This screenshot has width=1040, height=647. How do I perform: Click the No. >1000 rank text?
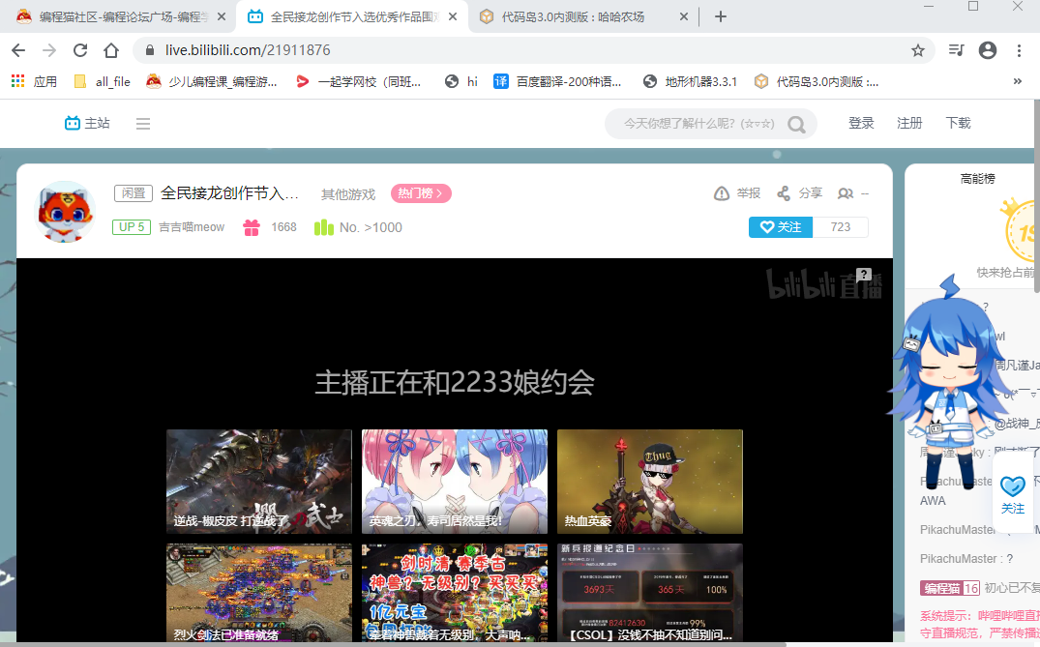click(371, 227)
